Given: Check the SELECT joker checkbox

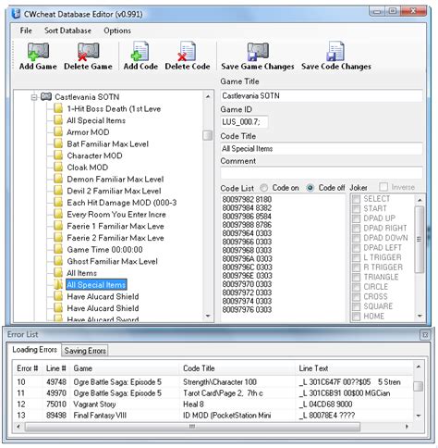Looking at the screenshot, I should 356,199.
